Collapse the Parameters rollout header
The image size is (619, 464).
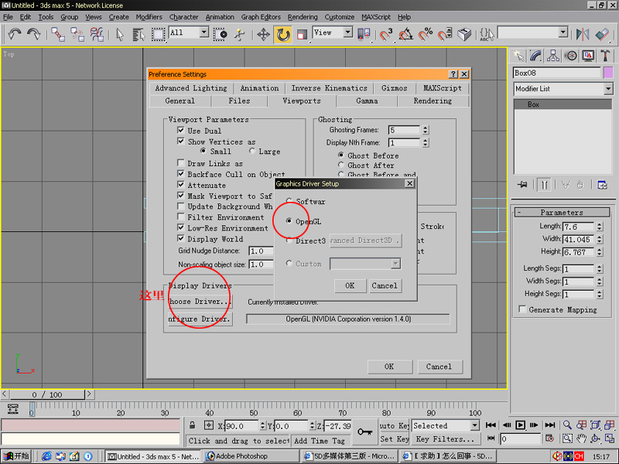[562, 212]
